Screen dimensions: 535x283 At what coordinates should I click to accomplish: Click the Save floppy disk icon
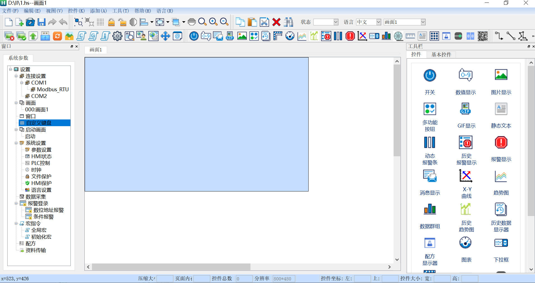pos(42,22)
